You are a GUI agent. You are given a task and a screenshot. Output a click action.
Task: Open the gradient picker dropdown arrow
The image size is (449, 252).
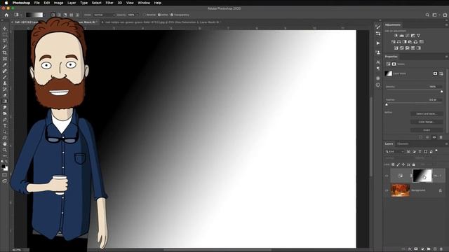click(44, 15)
